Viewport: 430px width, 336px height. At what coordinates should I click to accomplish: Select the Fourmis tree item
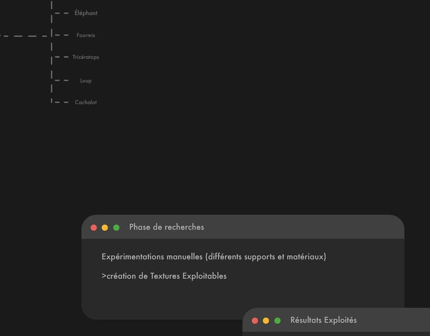[86, 35]
